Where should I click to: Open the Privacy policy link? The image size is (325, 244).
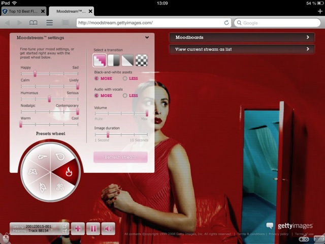[x=278, y=234]
